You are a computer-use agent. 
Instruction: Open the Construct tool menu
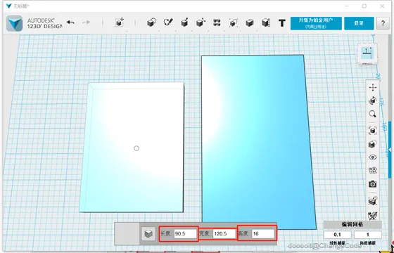184,22
